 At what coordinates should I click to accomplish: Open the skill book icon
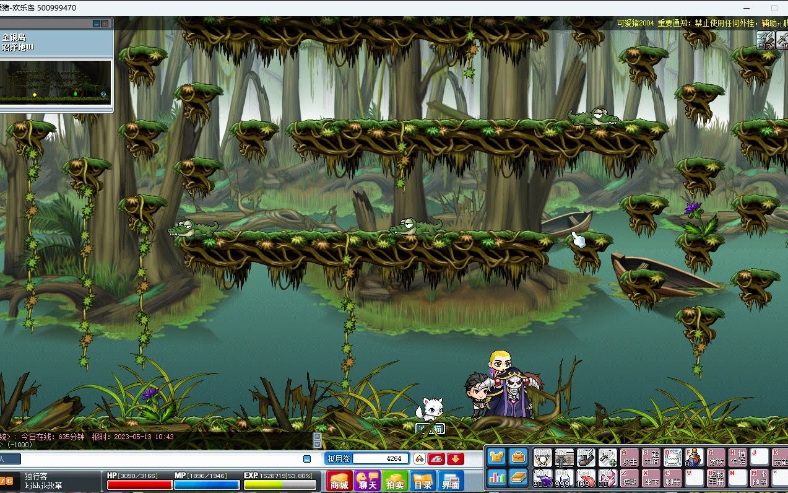point(518,477)
